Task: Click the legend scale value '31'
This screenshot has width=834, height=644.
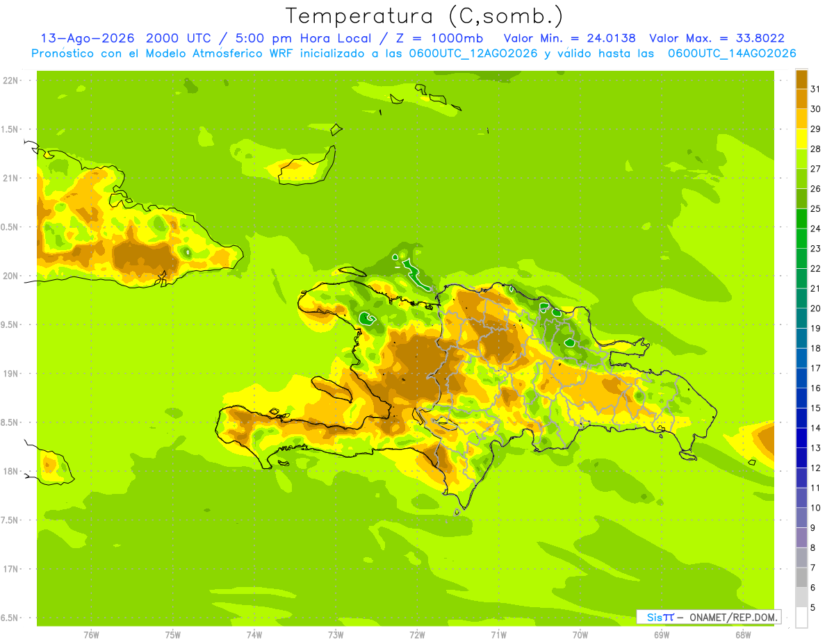Action: pos(816,89)
